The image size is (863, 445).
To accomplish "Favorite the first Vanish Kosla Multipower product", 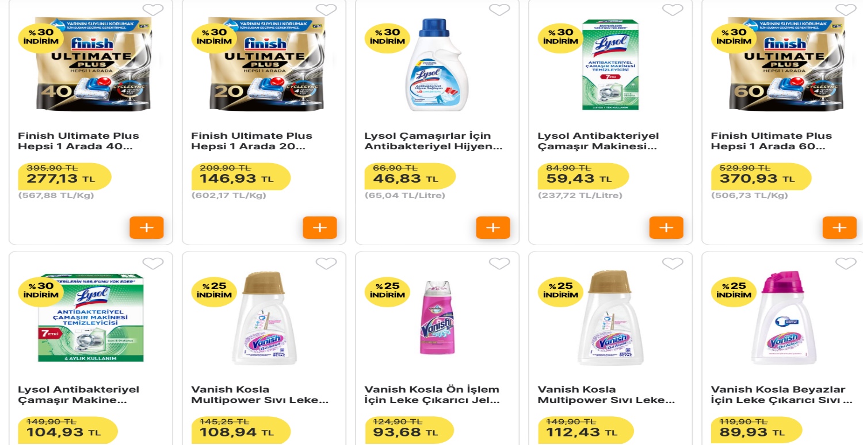I will point(326,263).
